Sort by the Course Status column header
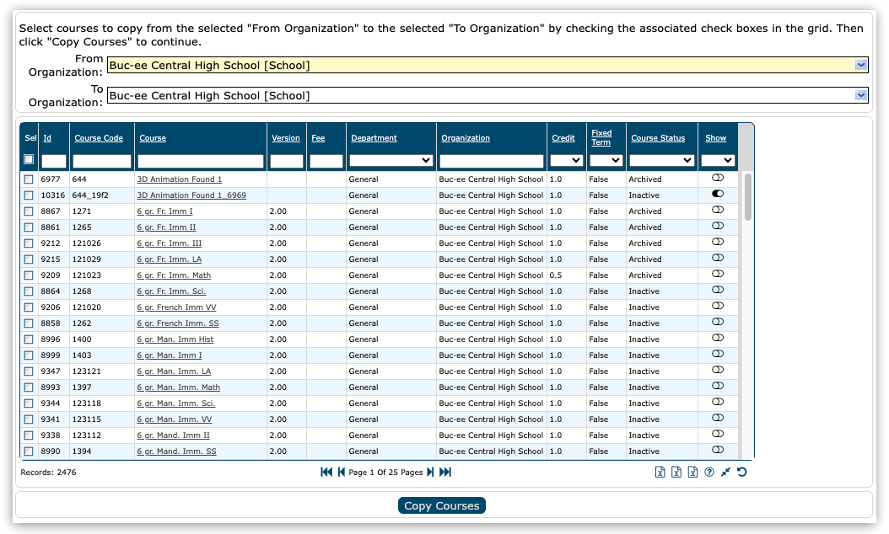Image resolution: width=889 pixels, height=534 pixels. tap(660, 137)
